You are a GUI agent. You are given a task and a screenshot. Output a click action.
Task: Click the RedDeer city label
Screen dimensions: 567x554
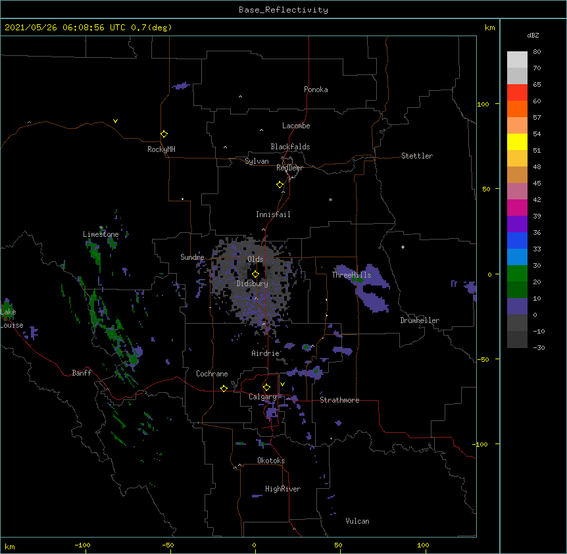click(x=289, y=168)
